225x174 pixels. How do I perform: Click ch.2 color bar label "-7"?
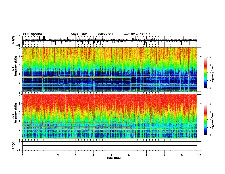[x=209, y=135]
